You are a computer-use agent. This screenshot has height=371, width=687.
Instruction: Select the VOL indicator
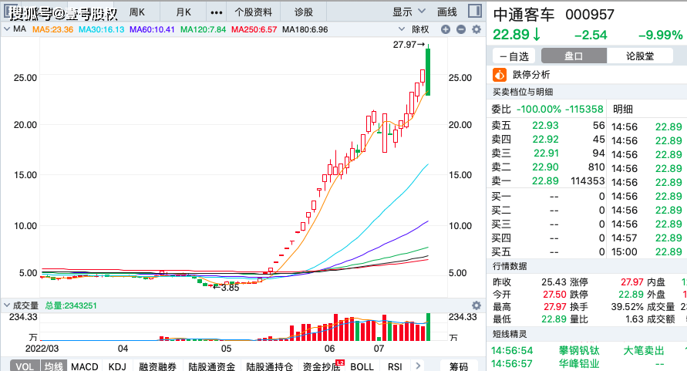tap(25, 366)
